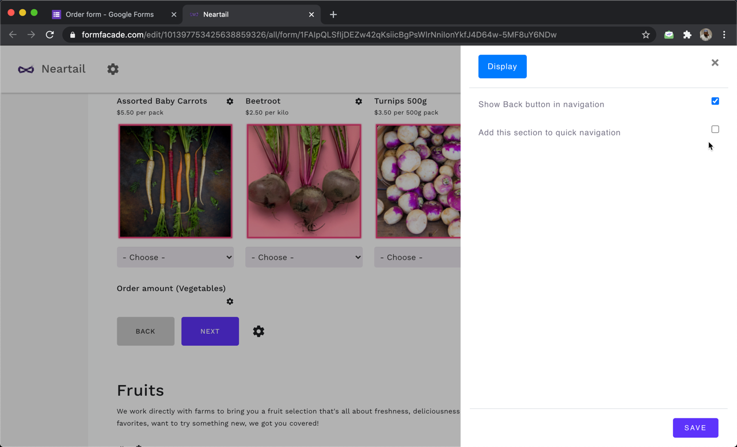Switch to Order form - Google Forms tab
The width and height of the screenshot is (737, 447).
click(109, 14)
